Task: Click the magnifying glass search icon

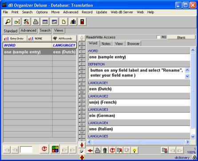Action: coord(8,22)
